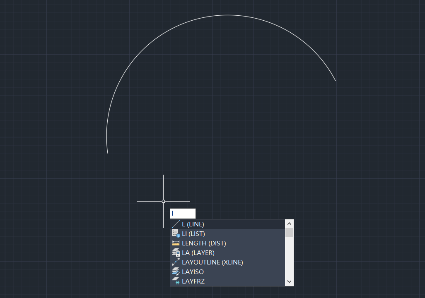Click inside the dynamic command input box

coord(183,213)
